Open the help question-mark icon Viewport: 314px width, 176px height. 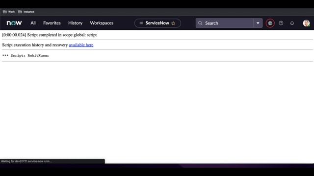pyautogui.click(x=281, y=23)
